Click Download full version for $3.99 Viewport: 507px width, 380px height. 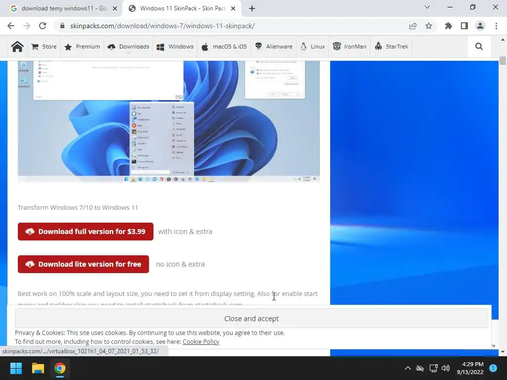(x=86, y=232)
